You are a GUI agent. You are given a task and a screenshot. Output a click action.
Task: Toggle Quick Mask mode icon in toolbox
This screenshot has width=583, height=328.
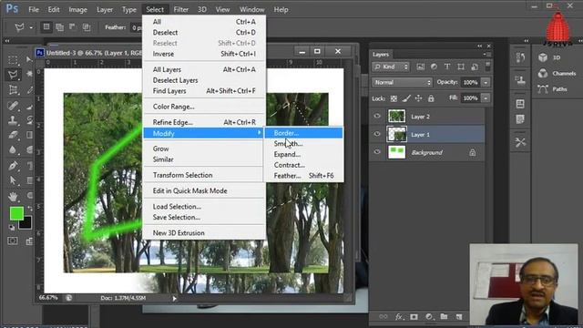[13, 241]
